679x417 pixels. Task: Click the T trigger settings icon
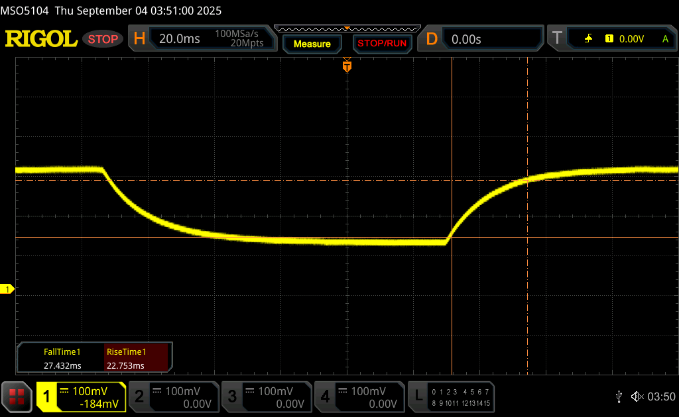557,39
